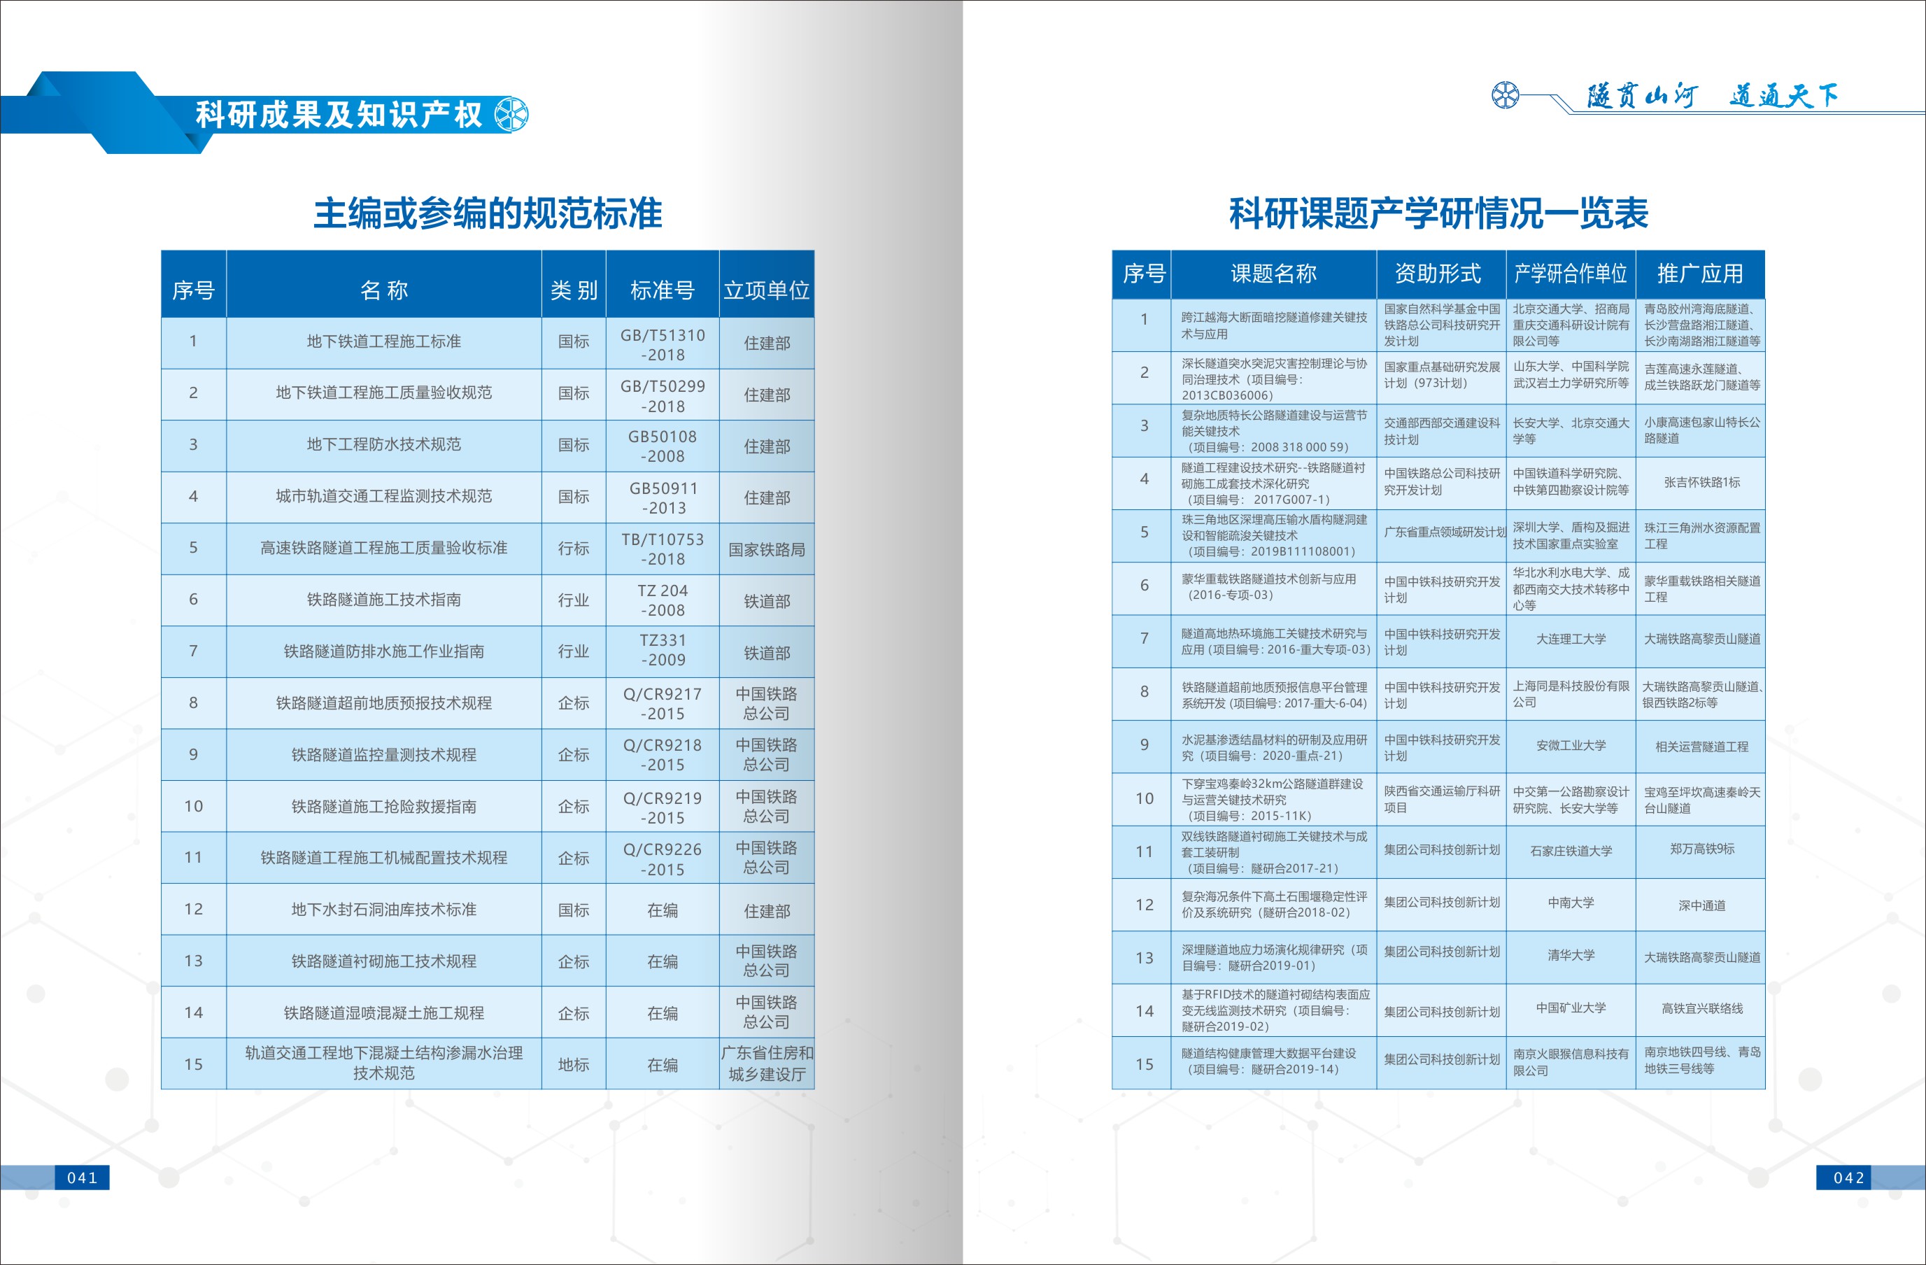The height and width of the screenshot is (1265, 1926).
Task: Click the 隧贯山河 道通天下 calligraphy slogan
Action: click(x=1711, y=95)
